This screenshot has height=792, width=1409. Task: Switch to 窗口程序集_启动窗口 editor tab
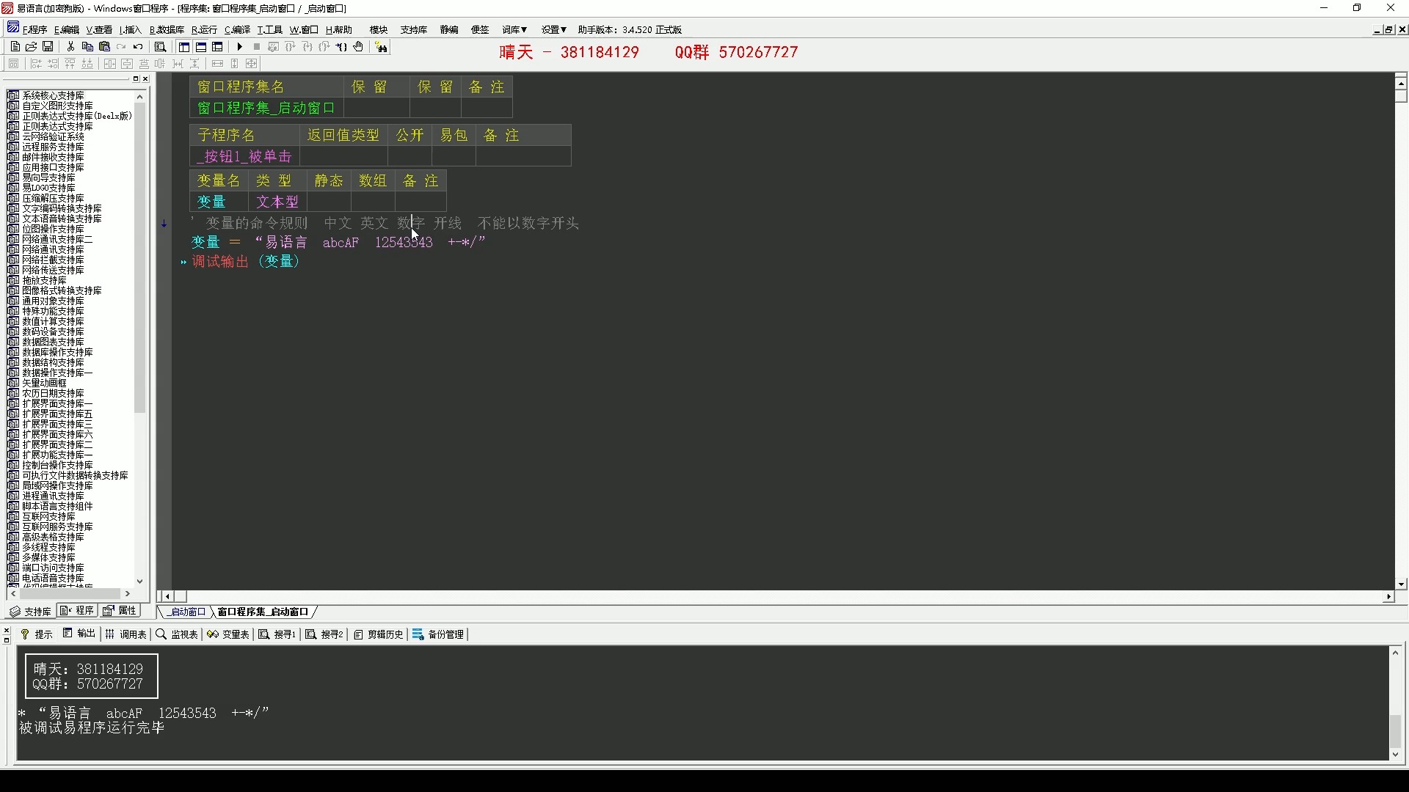click(x=263, y=612)
